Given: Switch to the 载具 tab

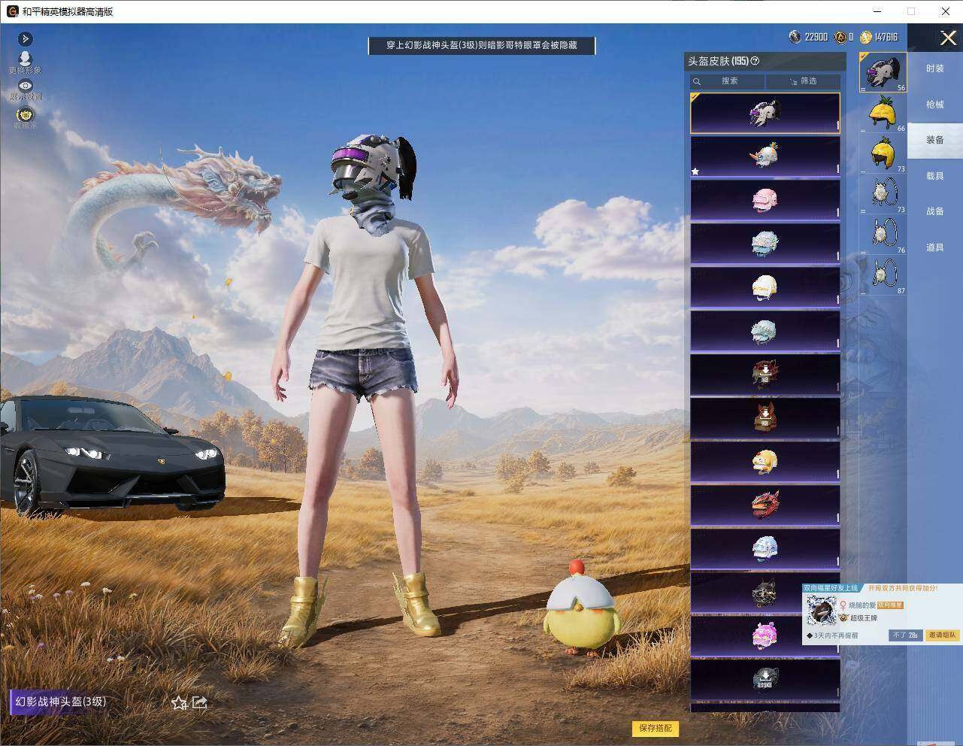Looking at the screenshot, I should (935, 176).
